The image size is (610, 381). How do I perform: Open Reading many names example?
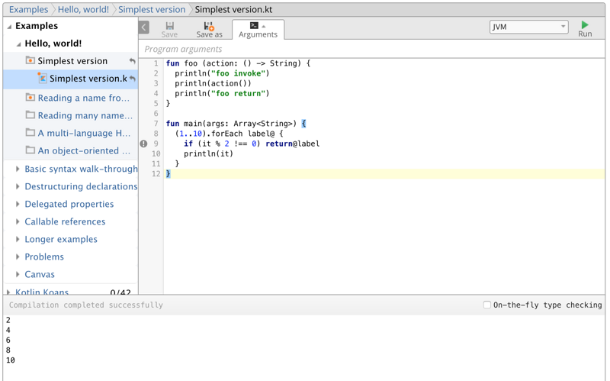(85, 115)
